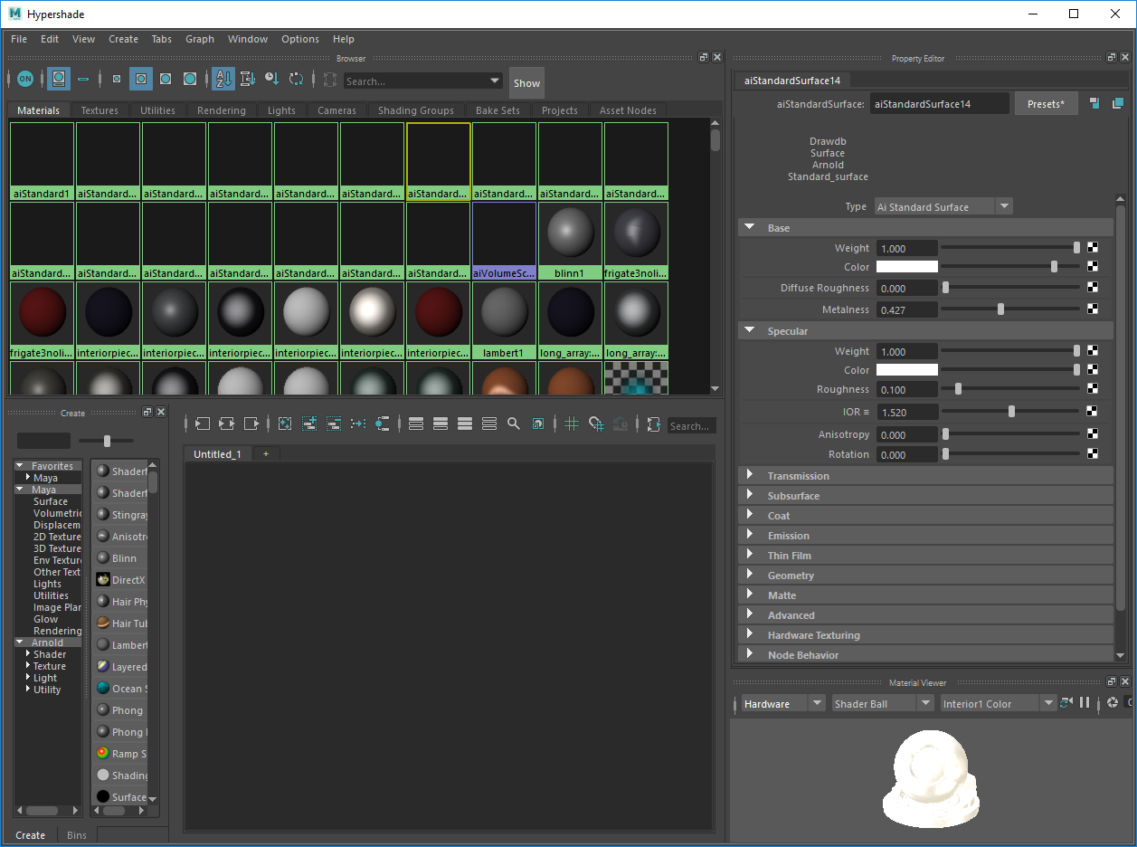Collapse the Specular section in Property Editor

[x=750, y=330]
